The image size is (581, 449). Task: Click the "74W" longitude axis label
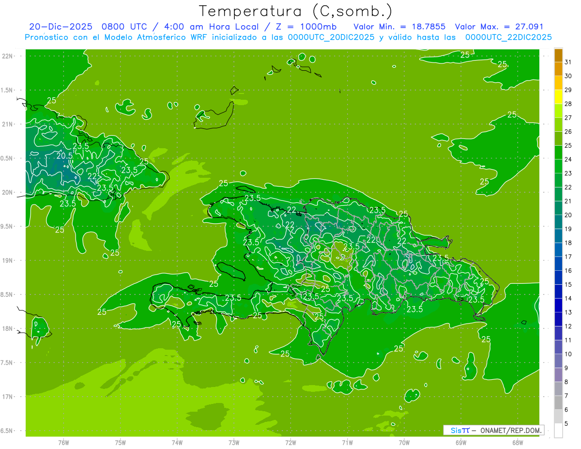(177, 442)
